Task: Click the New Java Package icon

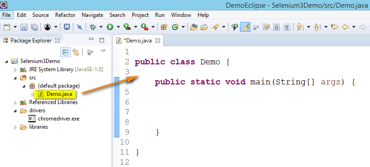Action: [x=163, y=27]
